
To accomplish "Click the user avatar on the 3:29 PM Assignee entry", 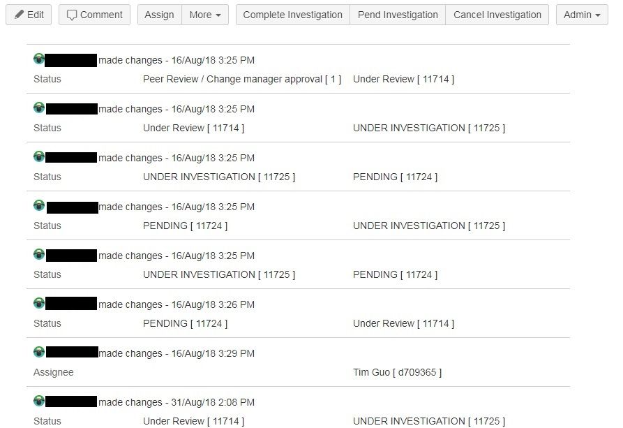I will 39,352.
